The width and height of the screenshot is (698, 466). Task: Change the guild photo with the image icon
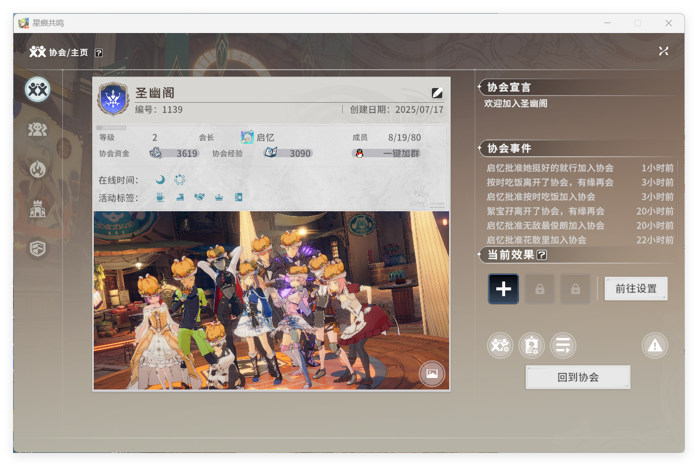432,374
